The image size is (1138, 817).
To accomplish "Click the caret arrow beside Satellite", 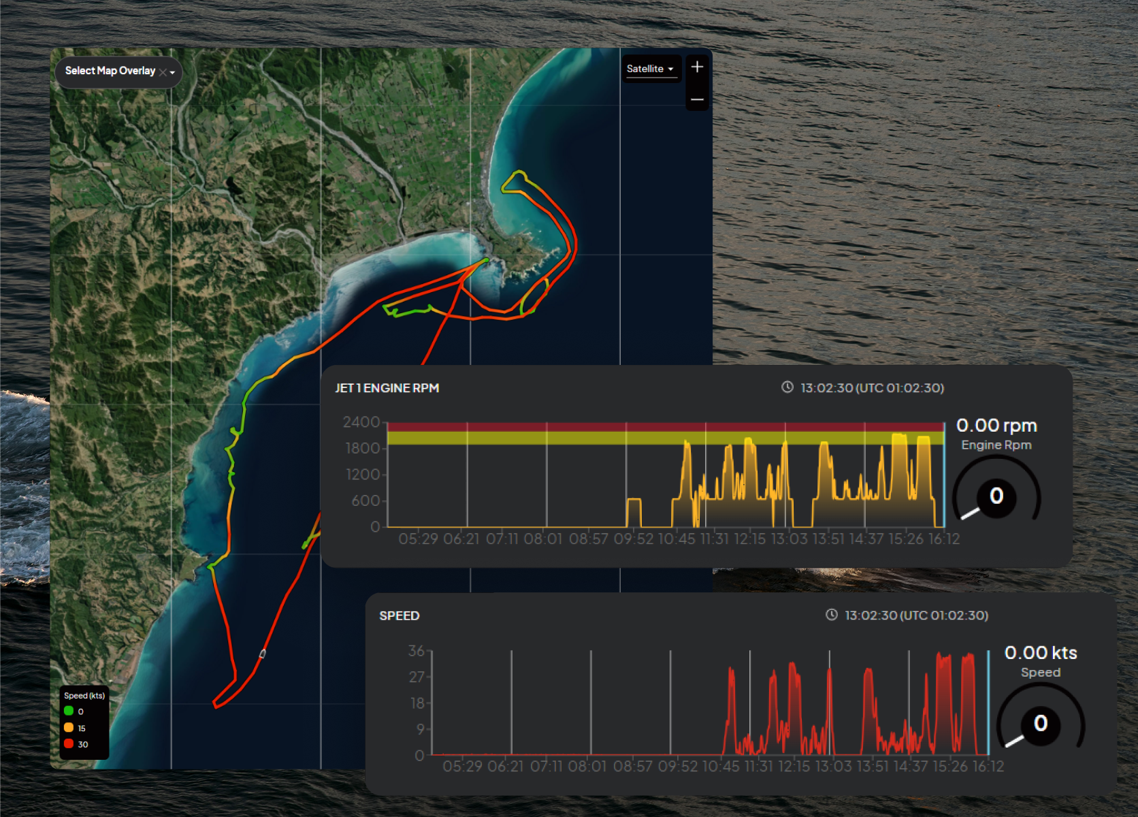I will click(671, 69).
